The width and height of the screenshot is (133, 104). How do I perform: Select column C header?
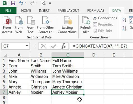[x=68, y=55]
